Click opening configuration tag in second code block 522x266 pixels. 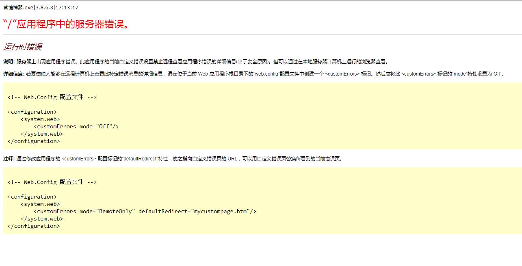32,197
